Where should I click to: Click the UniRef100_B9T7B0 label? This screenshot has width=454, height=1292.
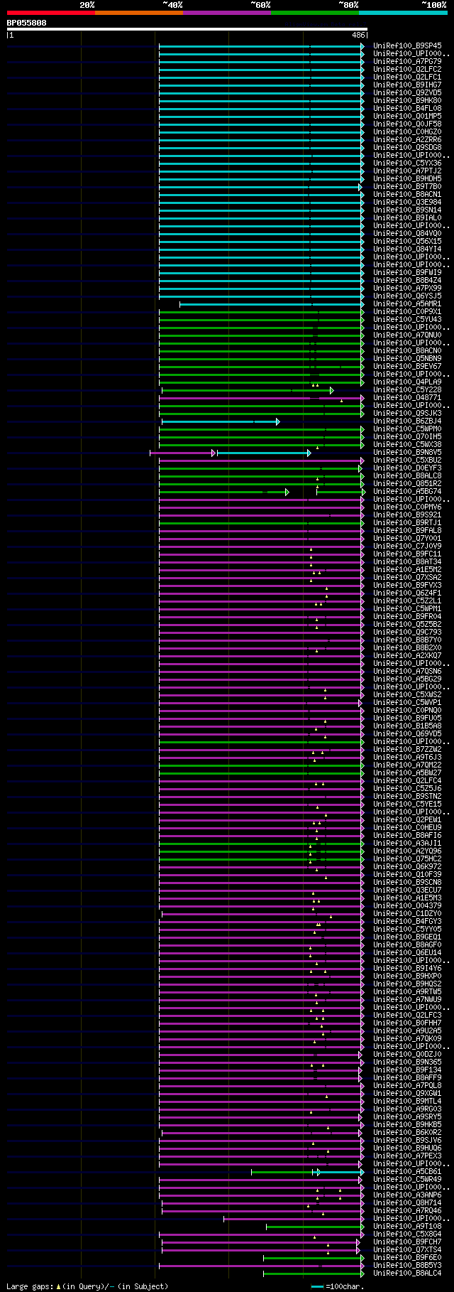407,186
